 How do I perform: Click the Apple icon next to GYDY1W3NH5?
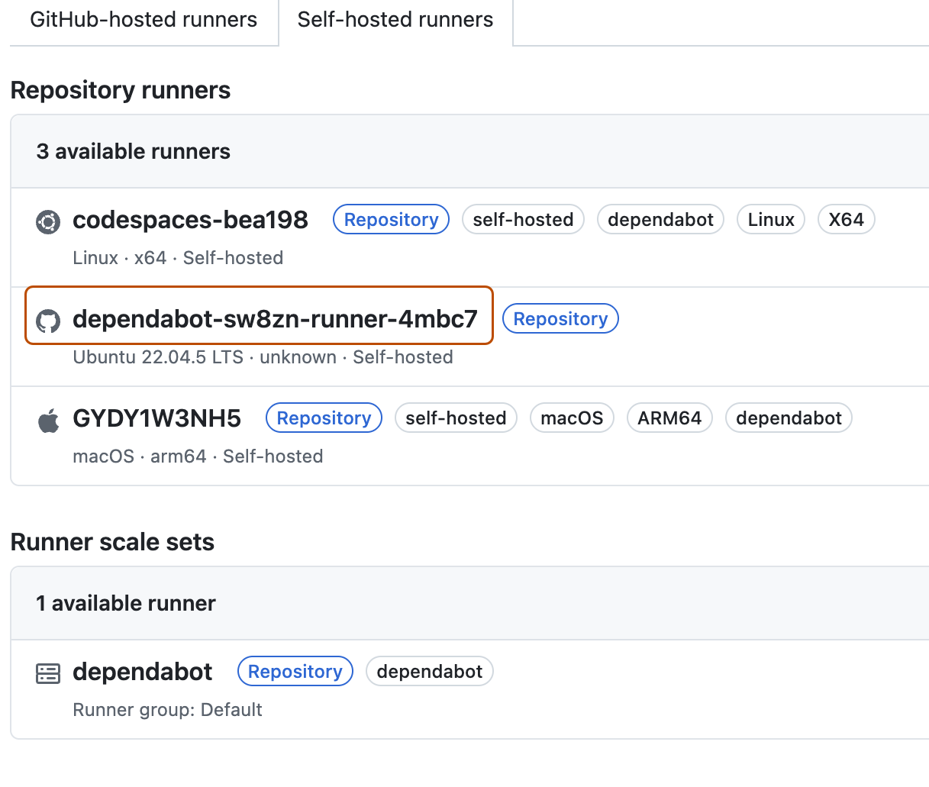coord(47,419)
